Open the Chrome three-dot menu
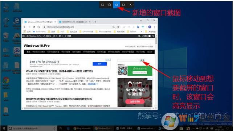The image size is (233, 131). click(155, 27)
